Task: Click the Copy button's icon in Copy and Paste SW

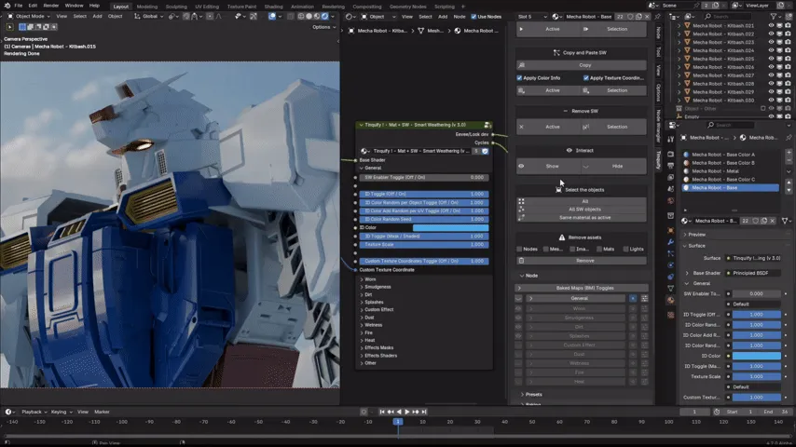Action: (x=521, y=65)
